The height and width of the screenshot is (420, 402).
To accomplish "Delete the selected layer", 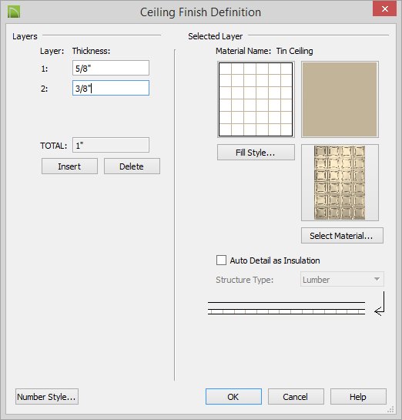I will [132, 166].
